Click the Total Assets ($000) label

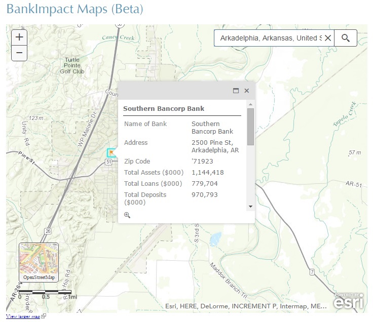[154, 173]
